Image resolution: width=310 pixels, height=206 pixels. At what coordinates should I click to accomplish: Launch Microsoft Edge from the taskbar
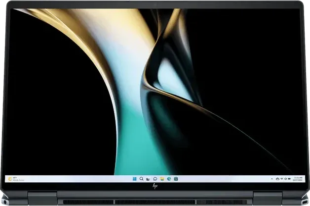[x=169, y=178]
